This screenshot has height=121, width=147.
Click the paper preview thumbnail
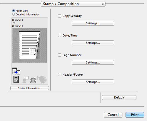[30, 45]
